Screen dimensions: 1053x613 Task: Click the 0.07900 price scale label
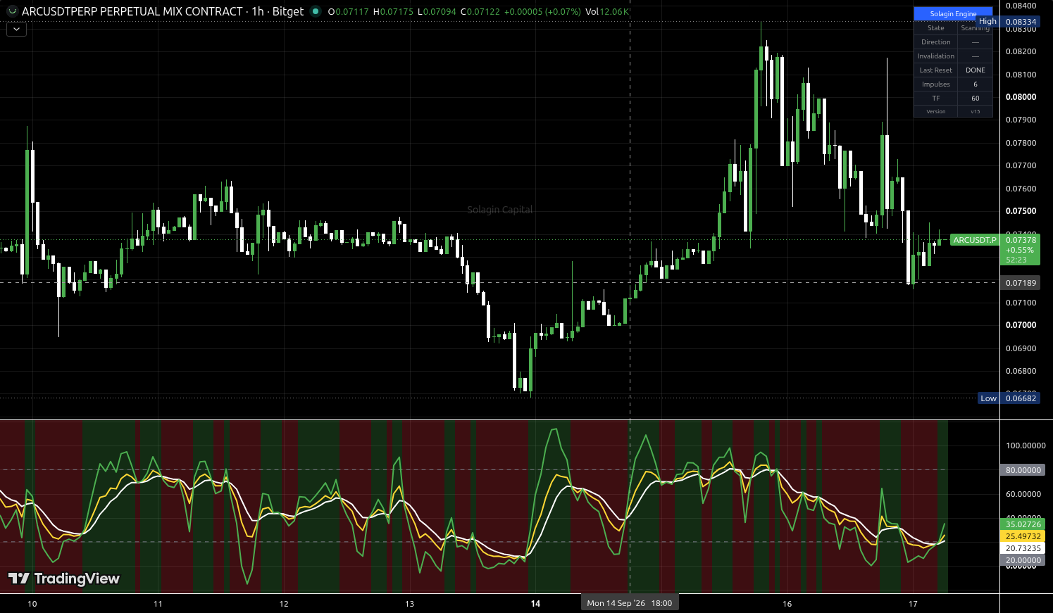[1021, 120]
